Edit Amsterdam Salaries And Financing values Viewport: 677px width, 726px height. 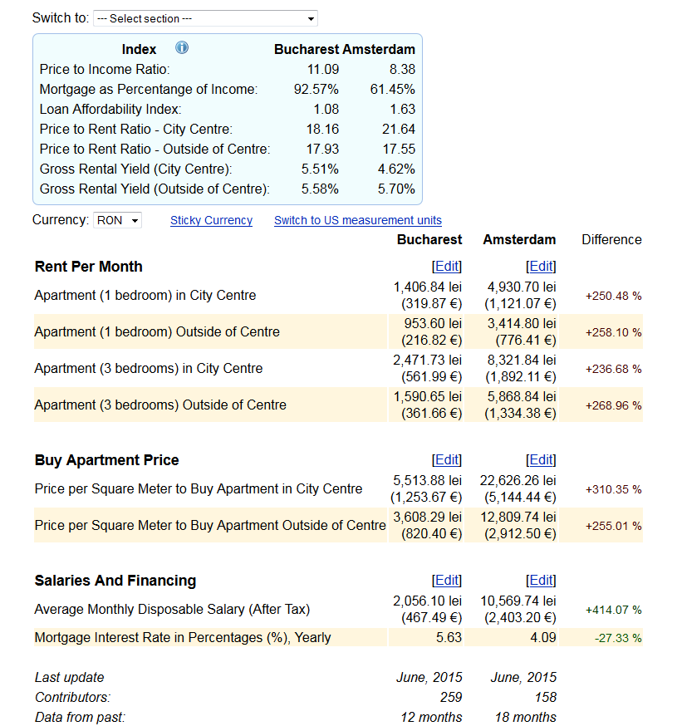click(x=541, y=580)
